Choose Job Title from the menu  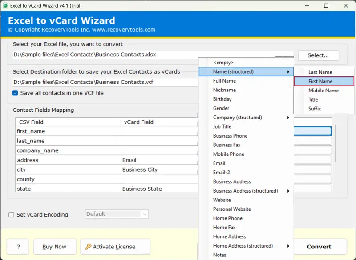click(222, 126)
